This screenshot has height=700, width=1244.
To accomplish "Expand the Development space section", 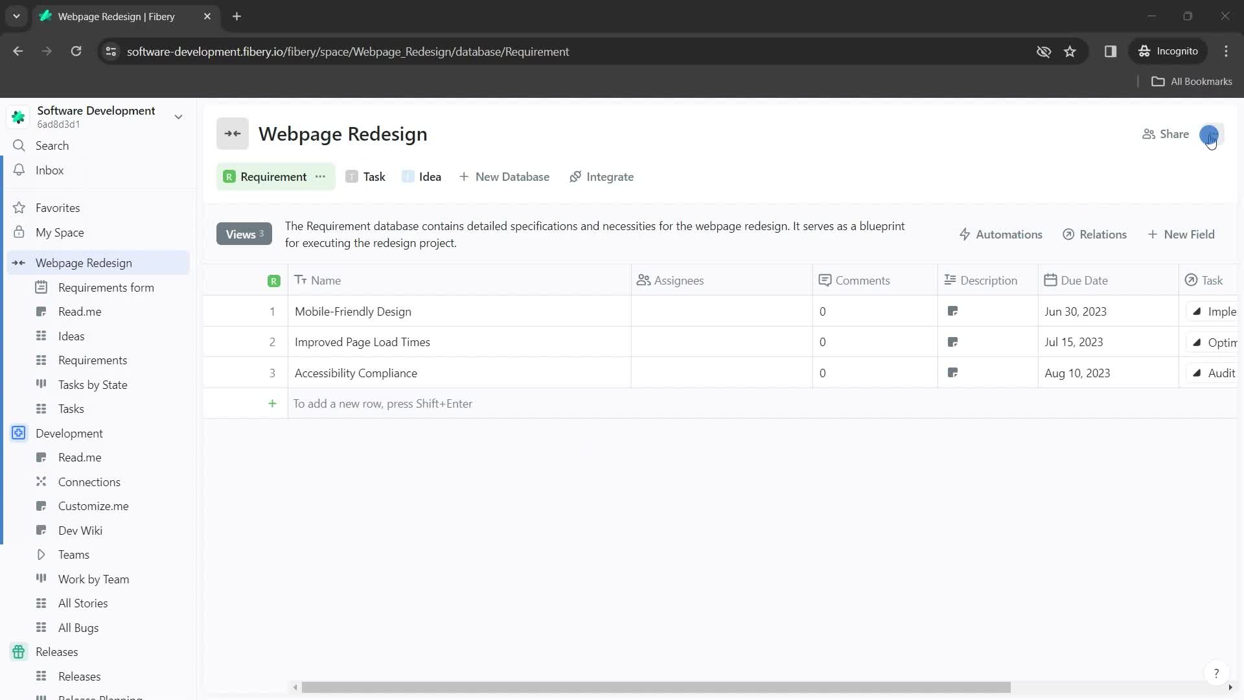I will click(x=68, y=434).
